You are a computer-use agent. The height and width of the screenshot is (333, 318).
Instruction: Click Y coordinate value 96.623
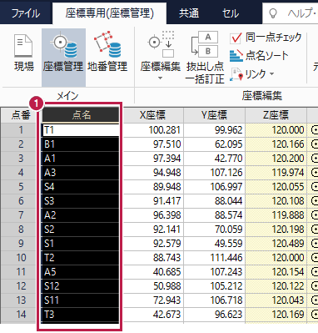(228, 315)
